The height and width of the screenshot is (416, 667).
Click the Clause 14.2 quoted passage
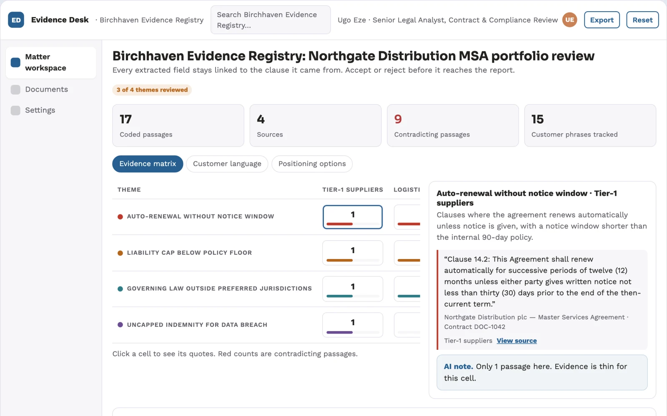pos(542,281)
